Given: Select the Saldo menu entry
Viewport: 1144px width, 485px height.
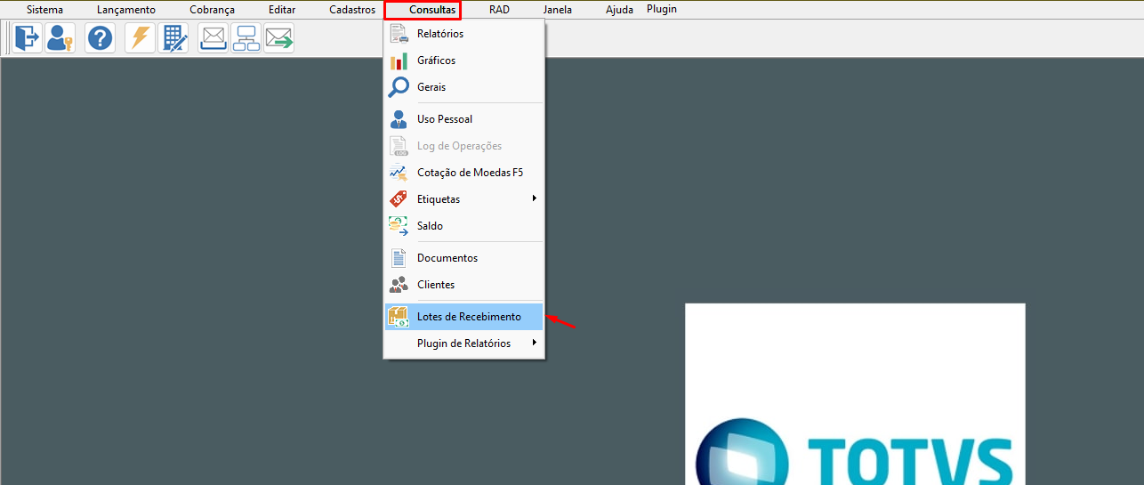Looking at the screenshot, I should [x=463, y=226].
